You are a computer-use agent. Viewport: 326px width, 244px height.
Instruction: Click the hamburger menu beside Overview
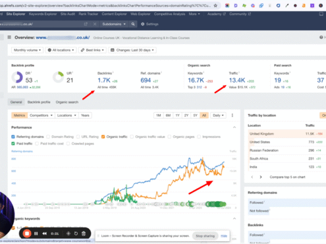pyautogui.click(x=9, y=38)
